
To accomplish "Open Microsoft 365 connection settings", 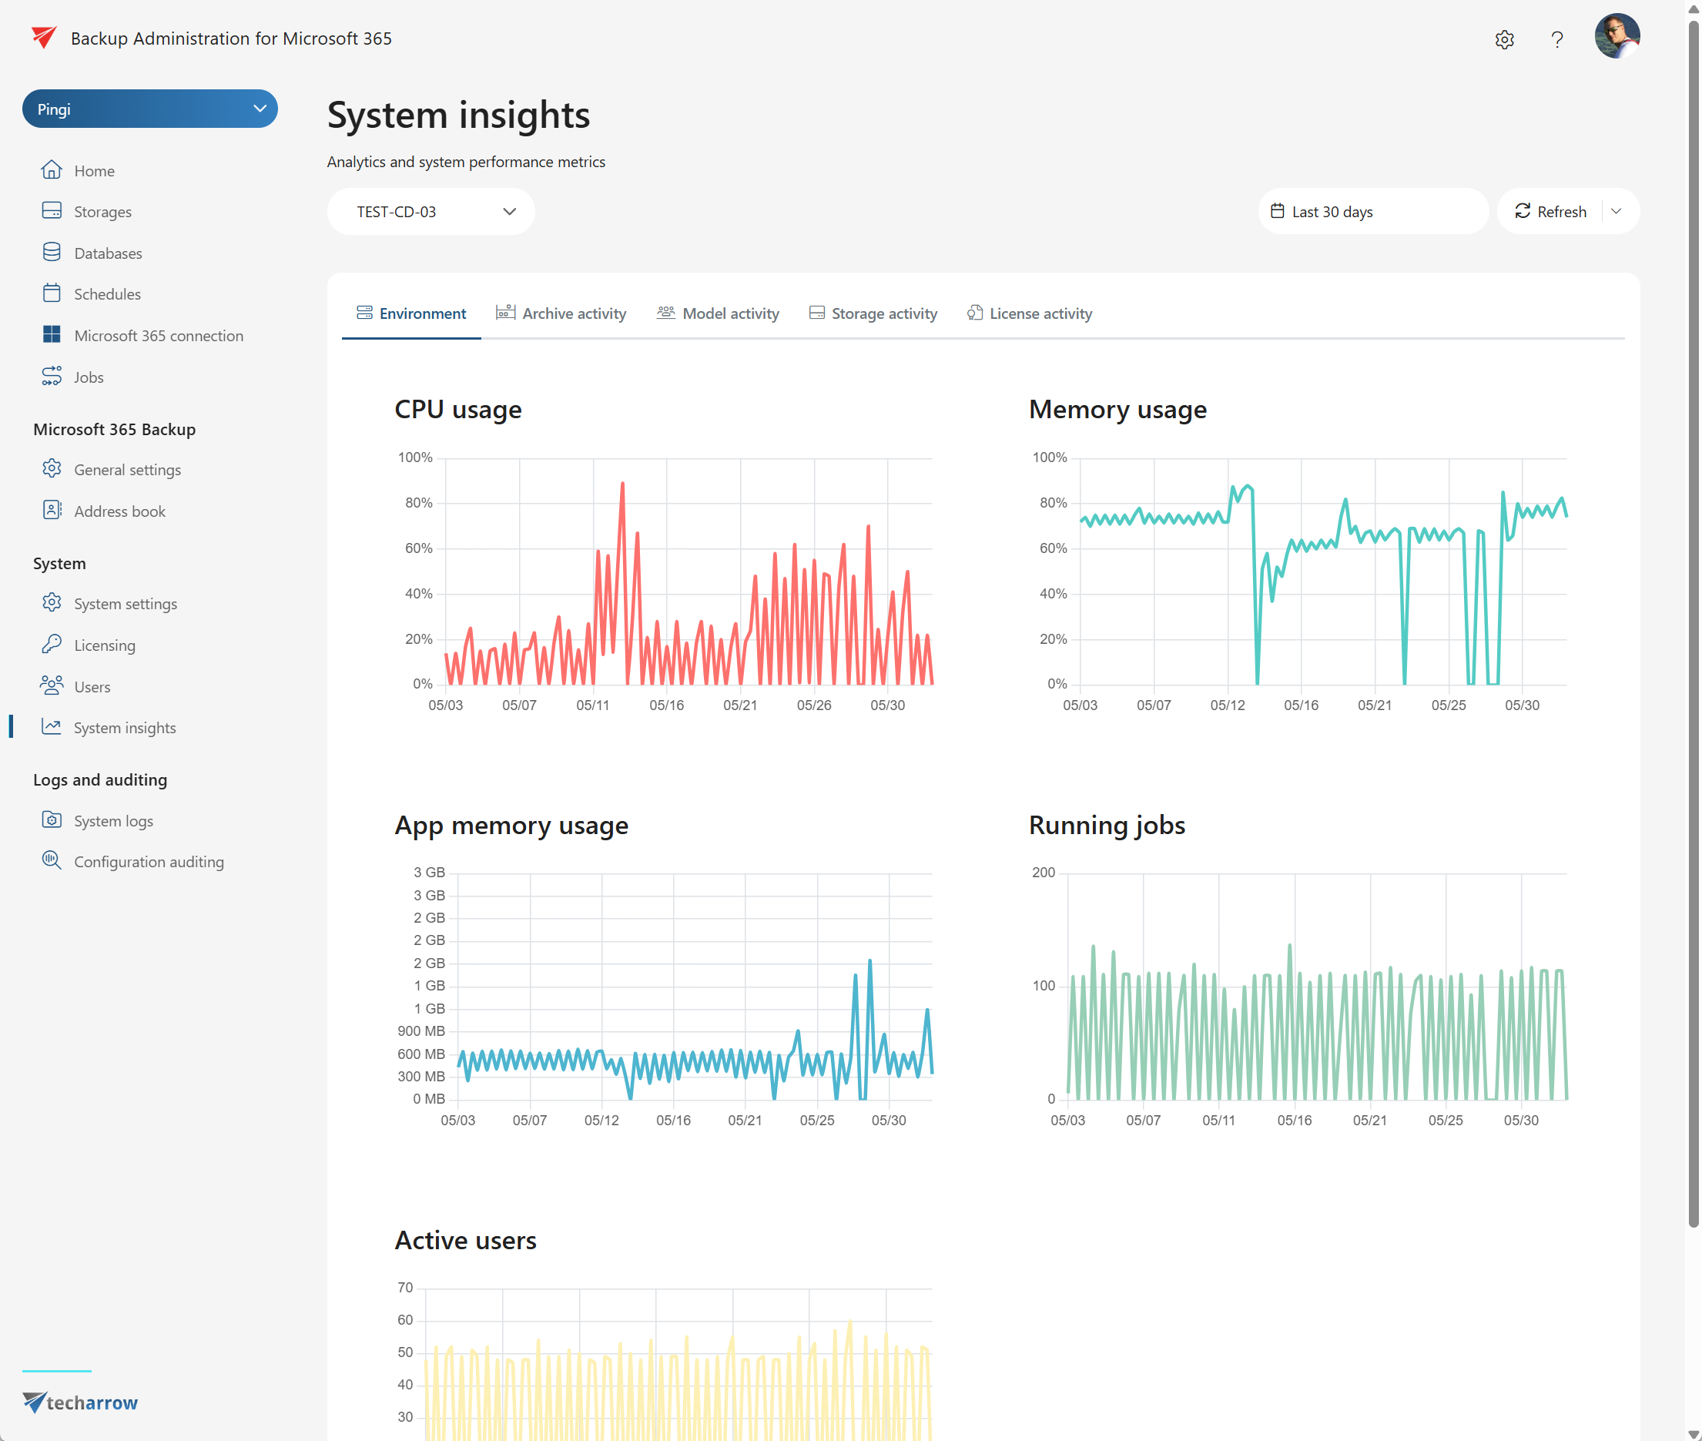I will pyautogui.click(x=158, y=335).
